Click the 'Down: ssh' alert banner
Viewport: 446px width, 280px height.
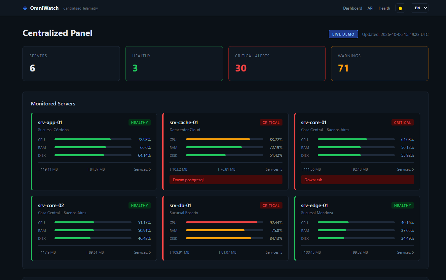[357, 180]
